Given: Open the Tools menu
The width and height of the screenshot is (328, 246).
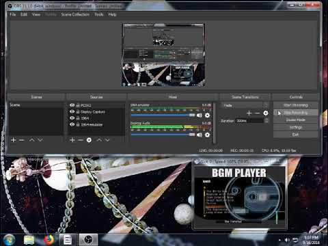Looking at the screenshot, I should (99, 14).
